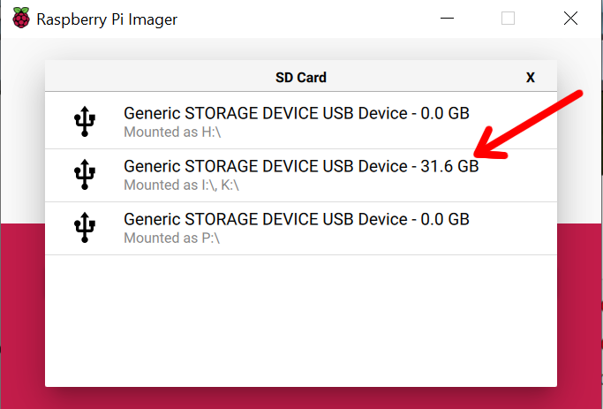The width and height of the screenshot is (603, 409).
Task: Click the SD Card dialog header title
Action: tap(301, 78)
